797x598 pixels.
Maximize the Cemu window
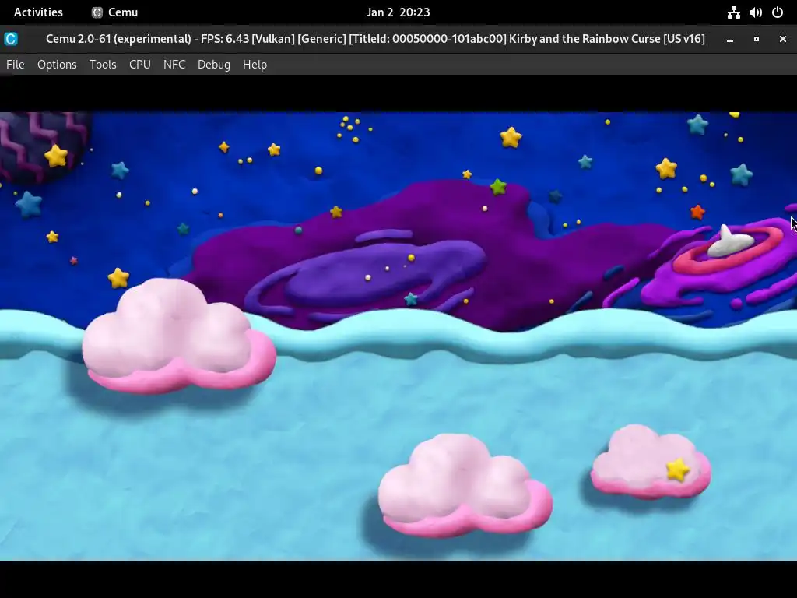[x=757, y=39]
